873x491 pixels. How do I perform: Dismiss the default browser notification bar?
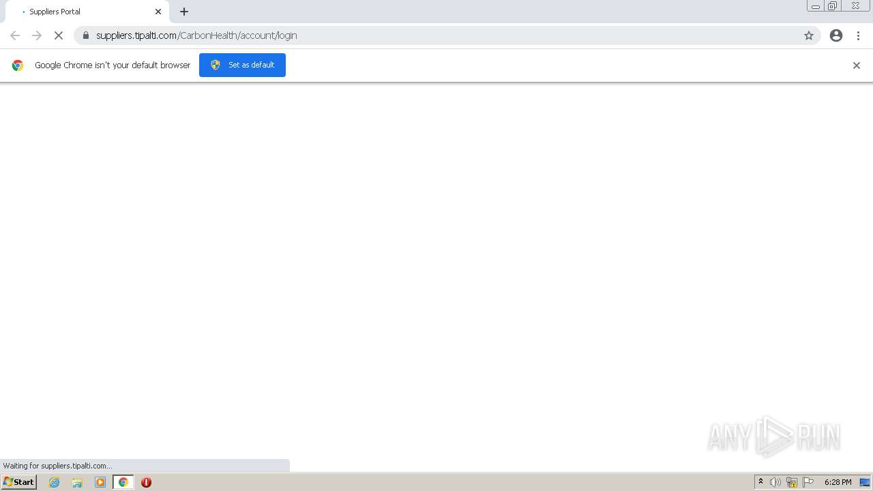coord(857,65)
